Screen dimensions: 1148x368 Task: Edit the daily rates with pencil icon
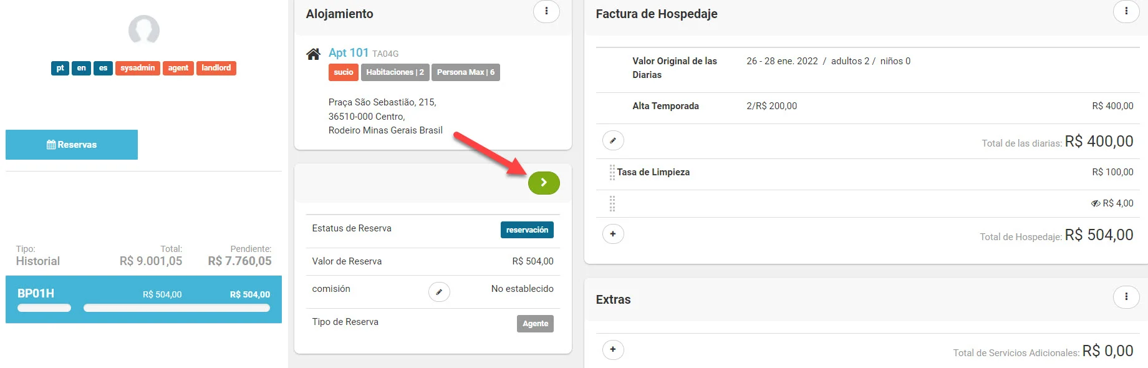[x=613, y=140]
